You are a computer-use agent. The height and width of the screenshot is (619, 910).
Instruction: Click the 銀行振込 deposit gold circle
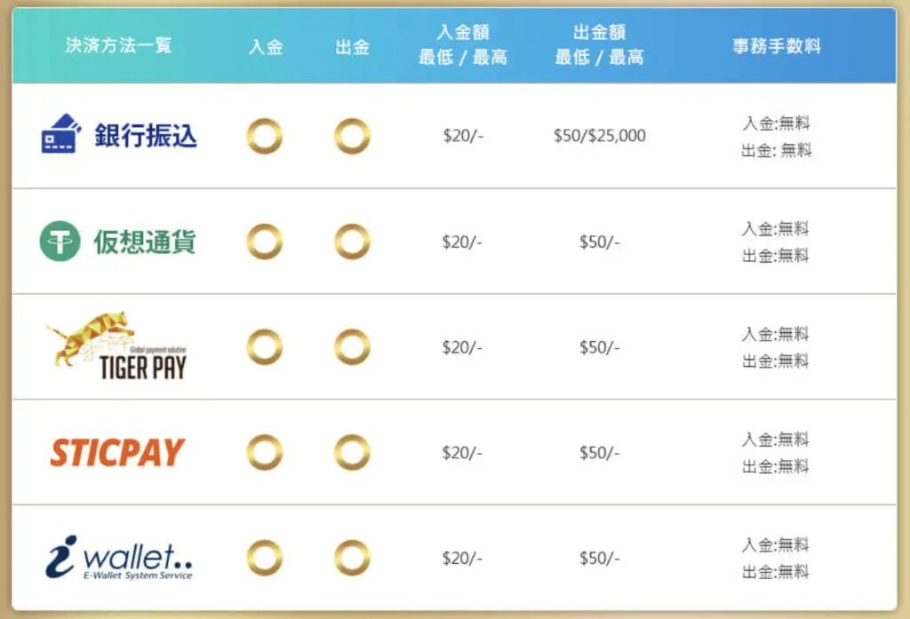click(x=265, y=137)
